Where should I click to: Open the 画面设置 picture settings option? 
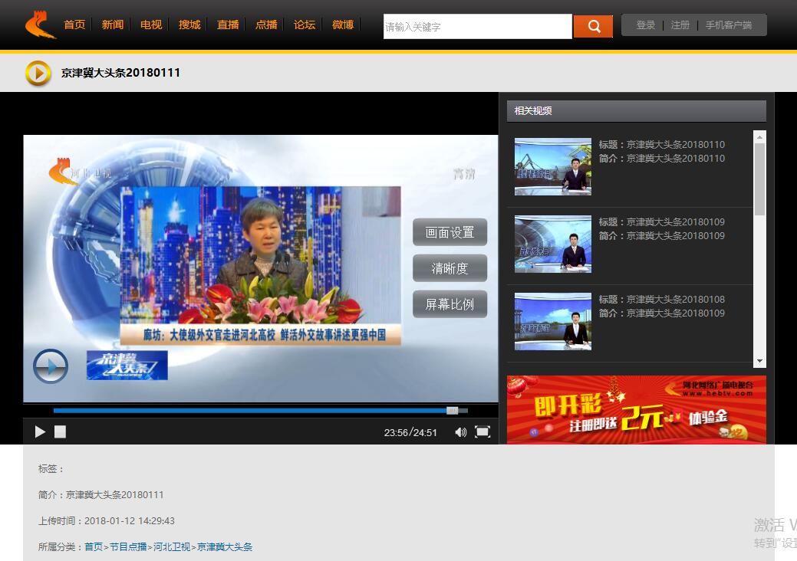(450, 232)
